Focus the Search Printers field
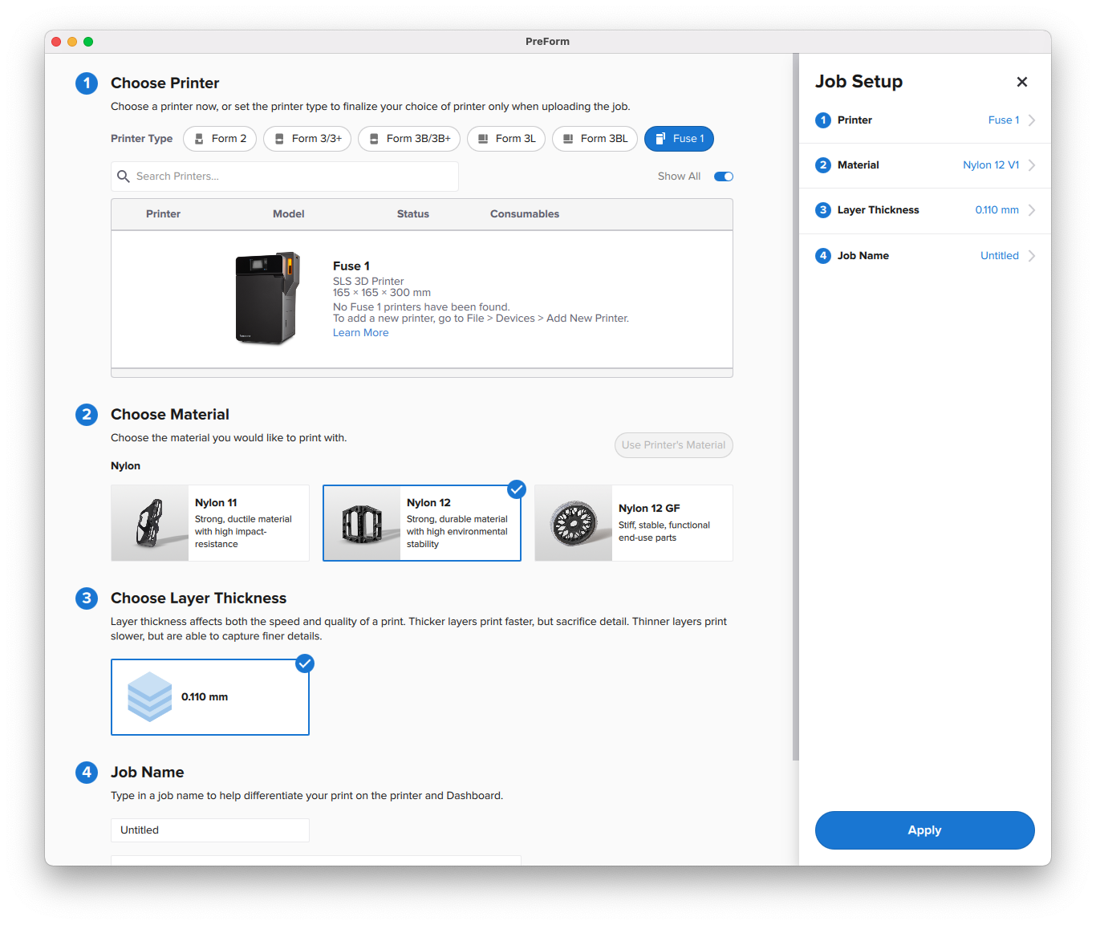Screen dimensions: 1096x925 tap(285, 176)
